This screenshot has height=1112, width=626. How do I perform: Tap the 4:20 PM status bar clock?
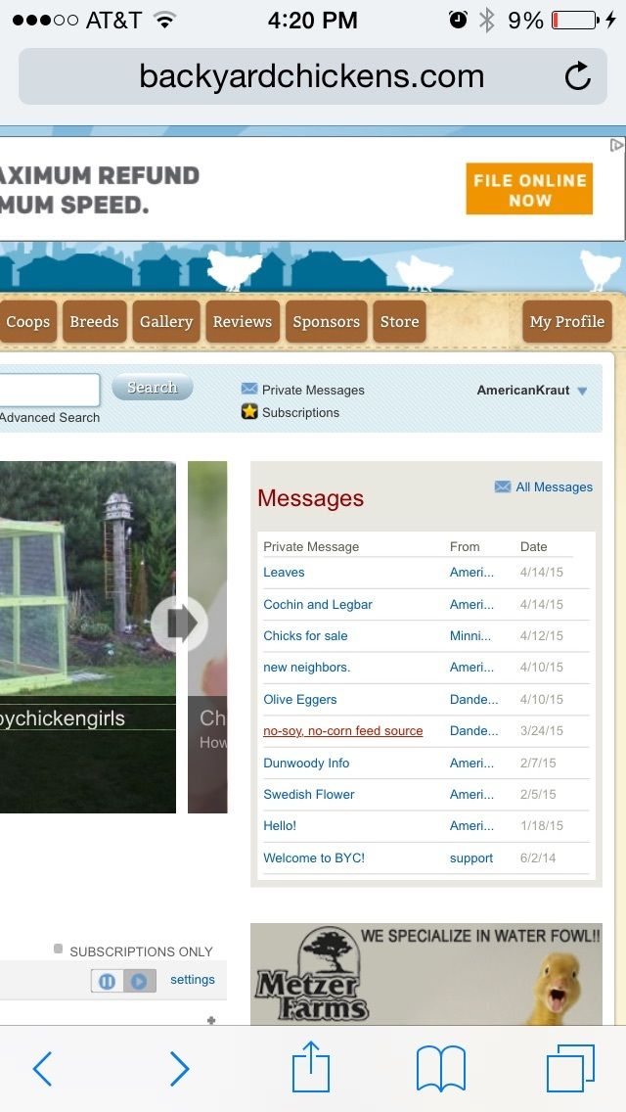point(313,20)
